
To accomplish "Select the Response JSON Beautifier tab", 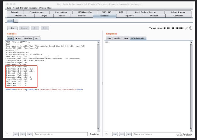I will [138, 38].
